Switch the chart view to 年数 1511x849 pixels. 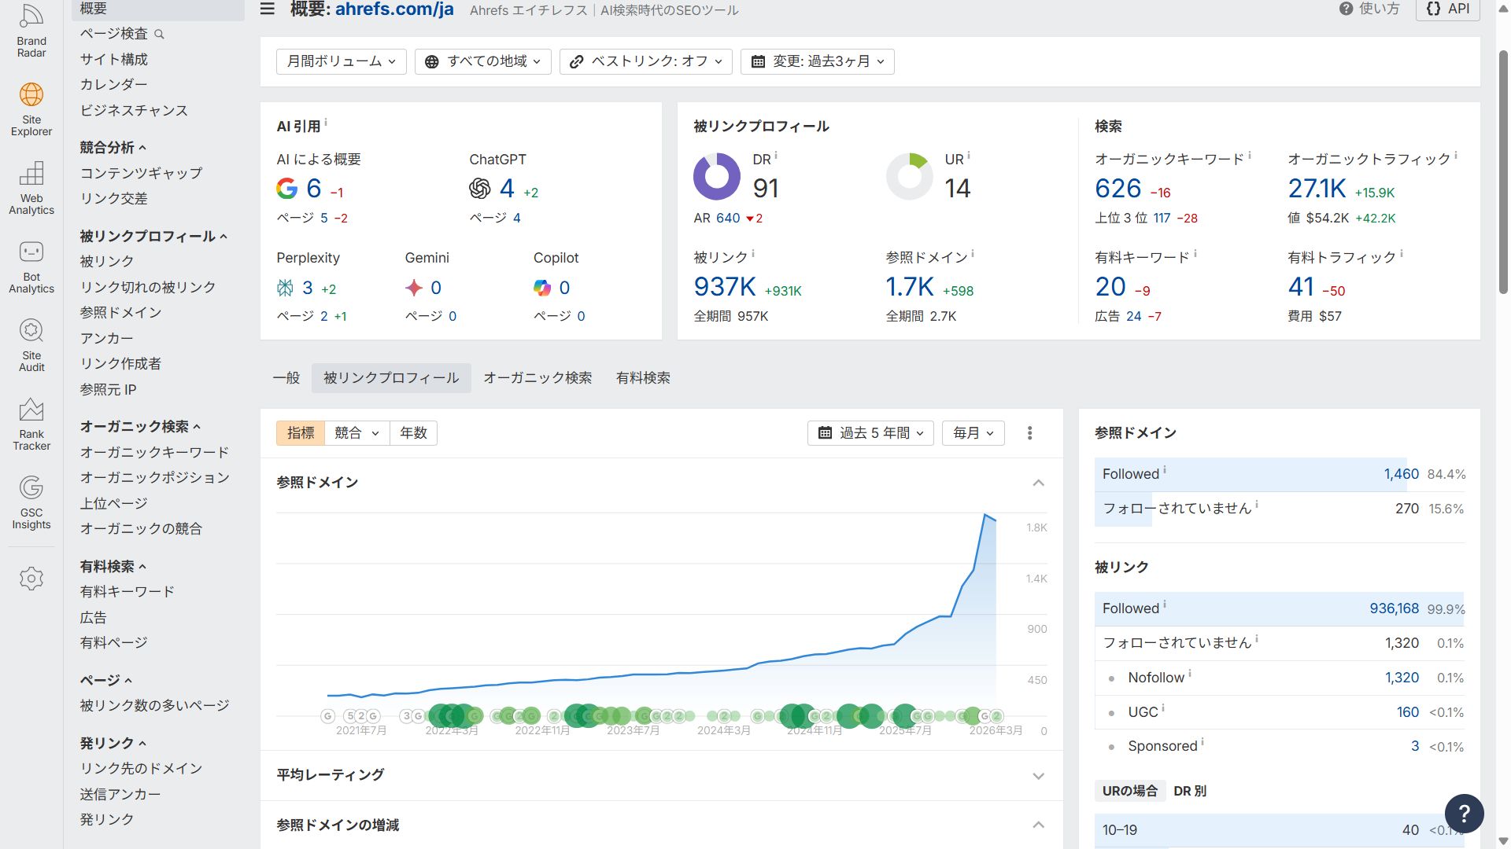(x=413, y=432)
